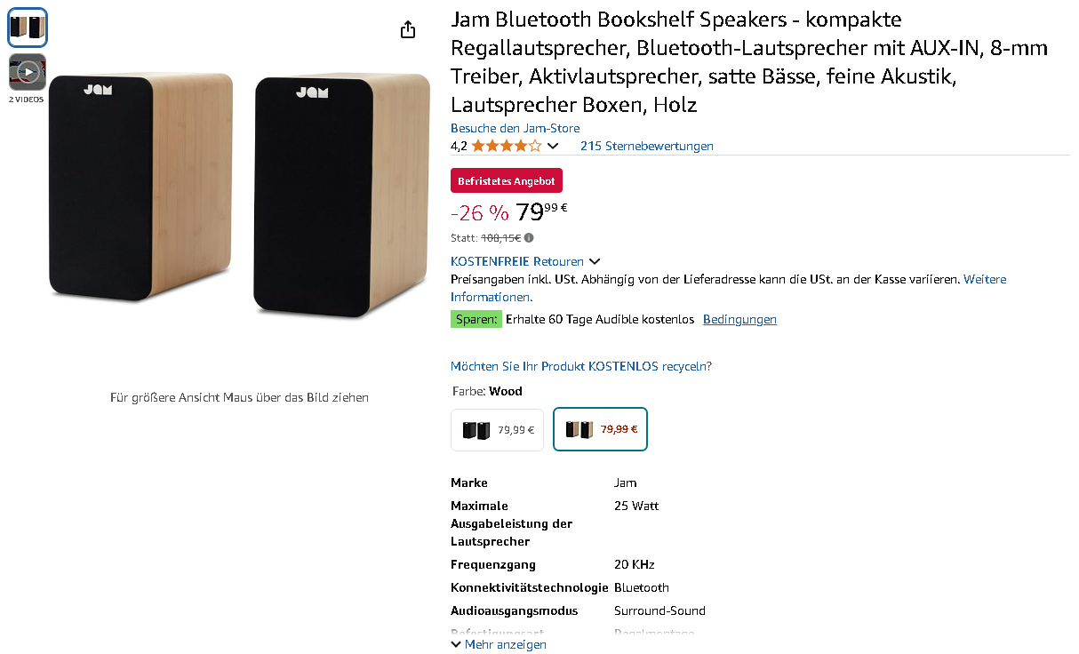Click the Bedingungen link
Image resolution: width=1079 pixels, height=654 pixels.
tap(739, 319)
